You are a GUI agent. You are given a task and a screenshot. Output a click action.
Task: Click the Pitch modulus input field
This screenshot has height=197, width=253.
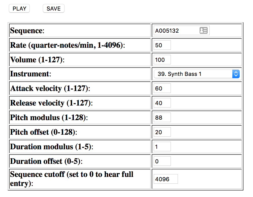point(162,118)
